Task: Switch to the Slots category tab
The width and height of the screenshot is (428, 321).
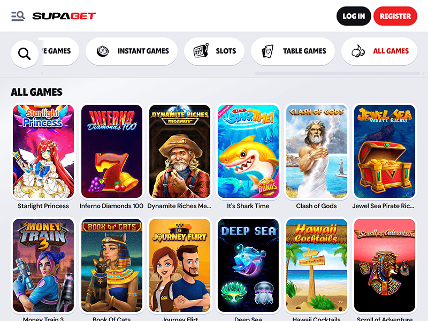Action: pyautogui.click(x=215, y=51)
